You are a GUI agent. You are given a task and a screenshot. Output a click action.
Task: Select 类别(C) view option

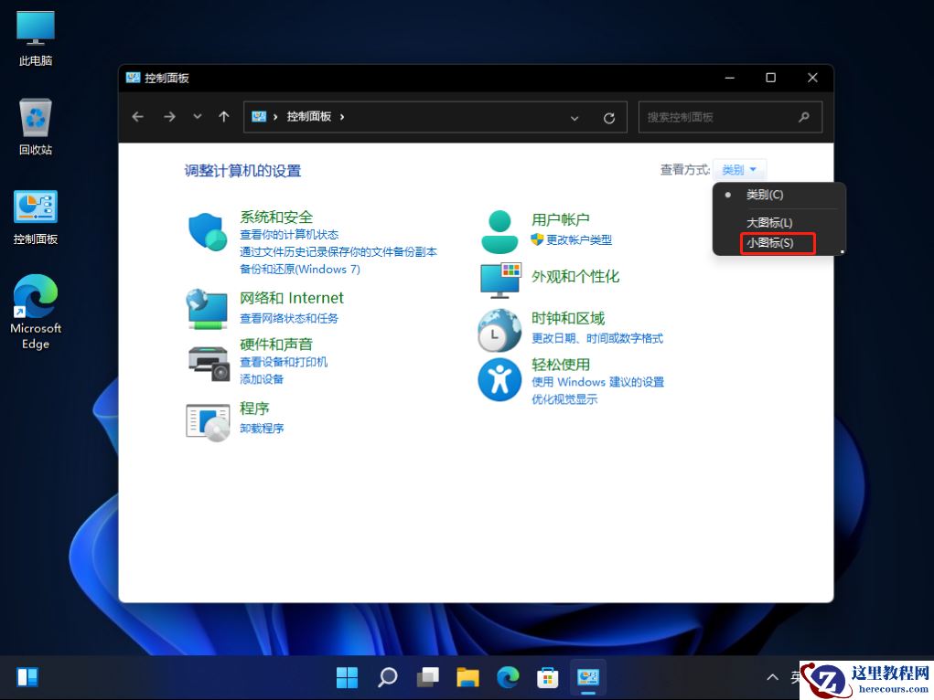(x=767, y=195)
